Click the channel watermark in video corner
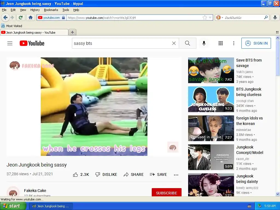This screenshot has width=280, height=210. 173,147
